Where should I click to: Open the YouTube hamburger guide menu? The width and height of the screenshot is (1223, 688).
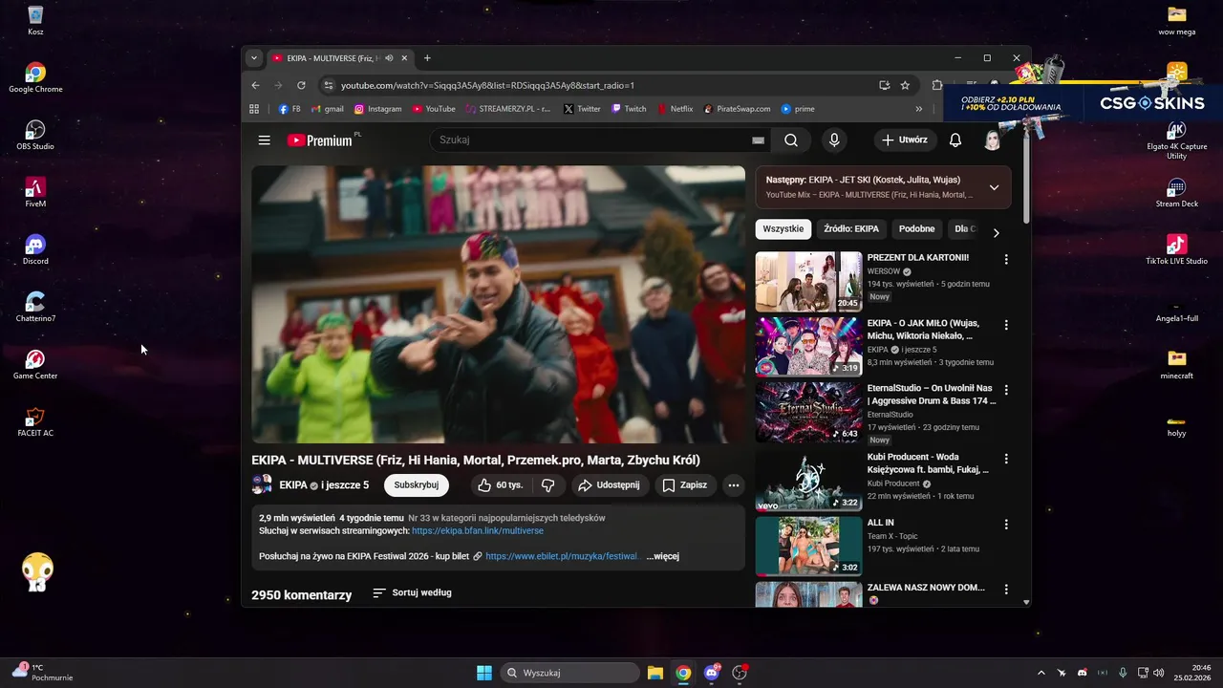click(x=264, y=140)
